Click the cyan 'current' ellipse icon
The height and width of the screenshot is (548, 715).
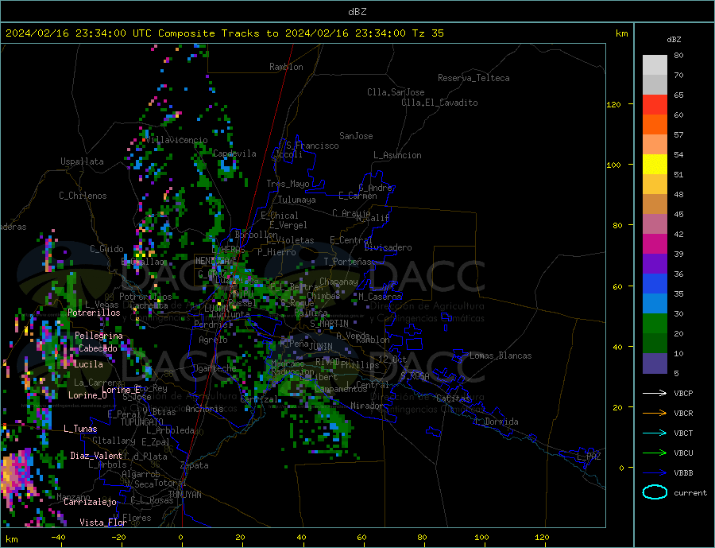[655, 492]
